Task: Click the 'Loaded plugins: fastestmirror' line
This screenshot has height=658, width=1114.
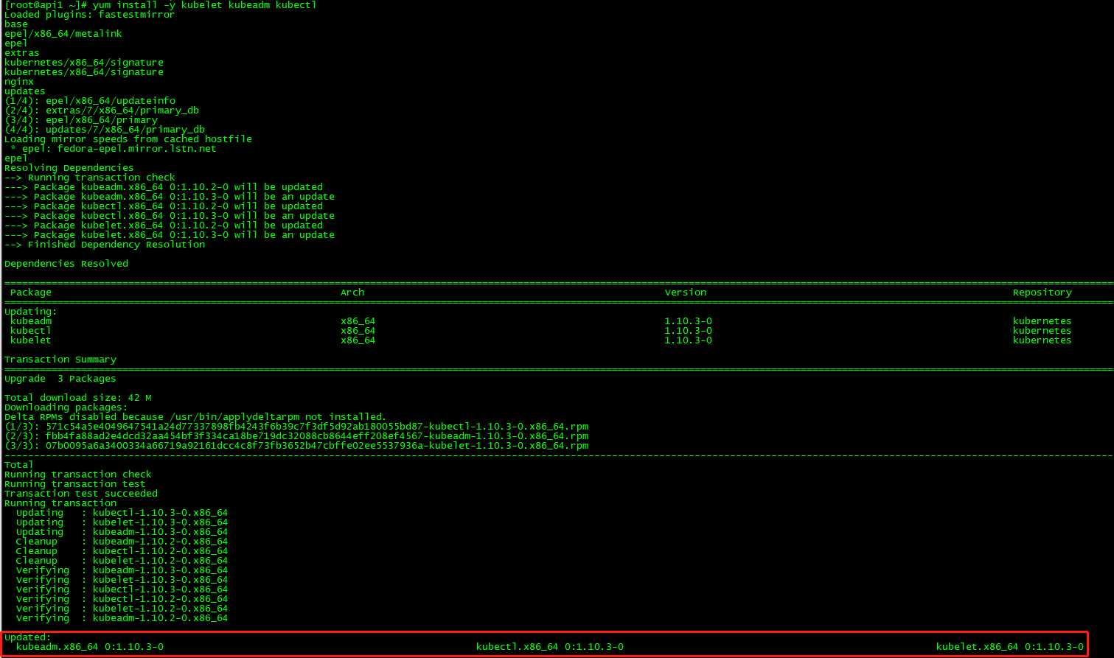Action: [x=89, y=15]
